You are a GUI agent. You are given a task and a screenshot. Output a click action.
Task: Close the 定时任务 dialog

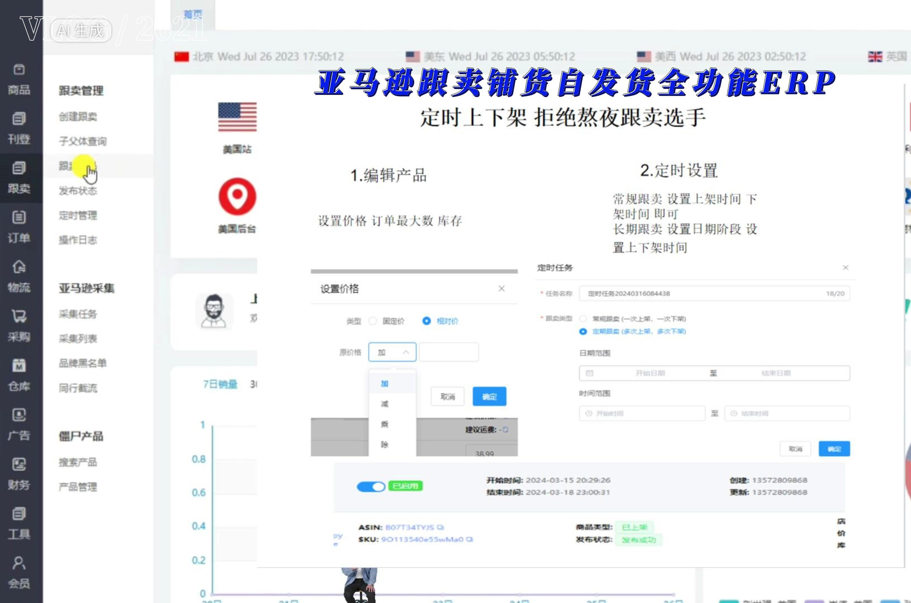point(846,267)
